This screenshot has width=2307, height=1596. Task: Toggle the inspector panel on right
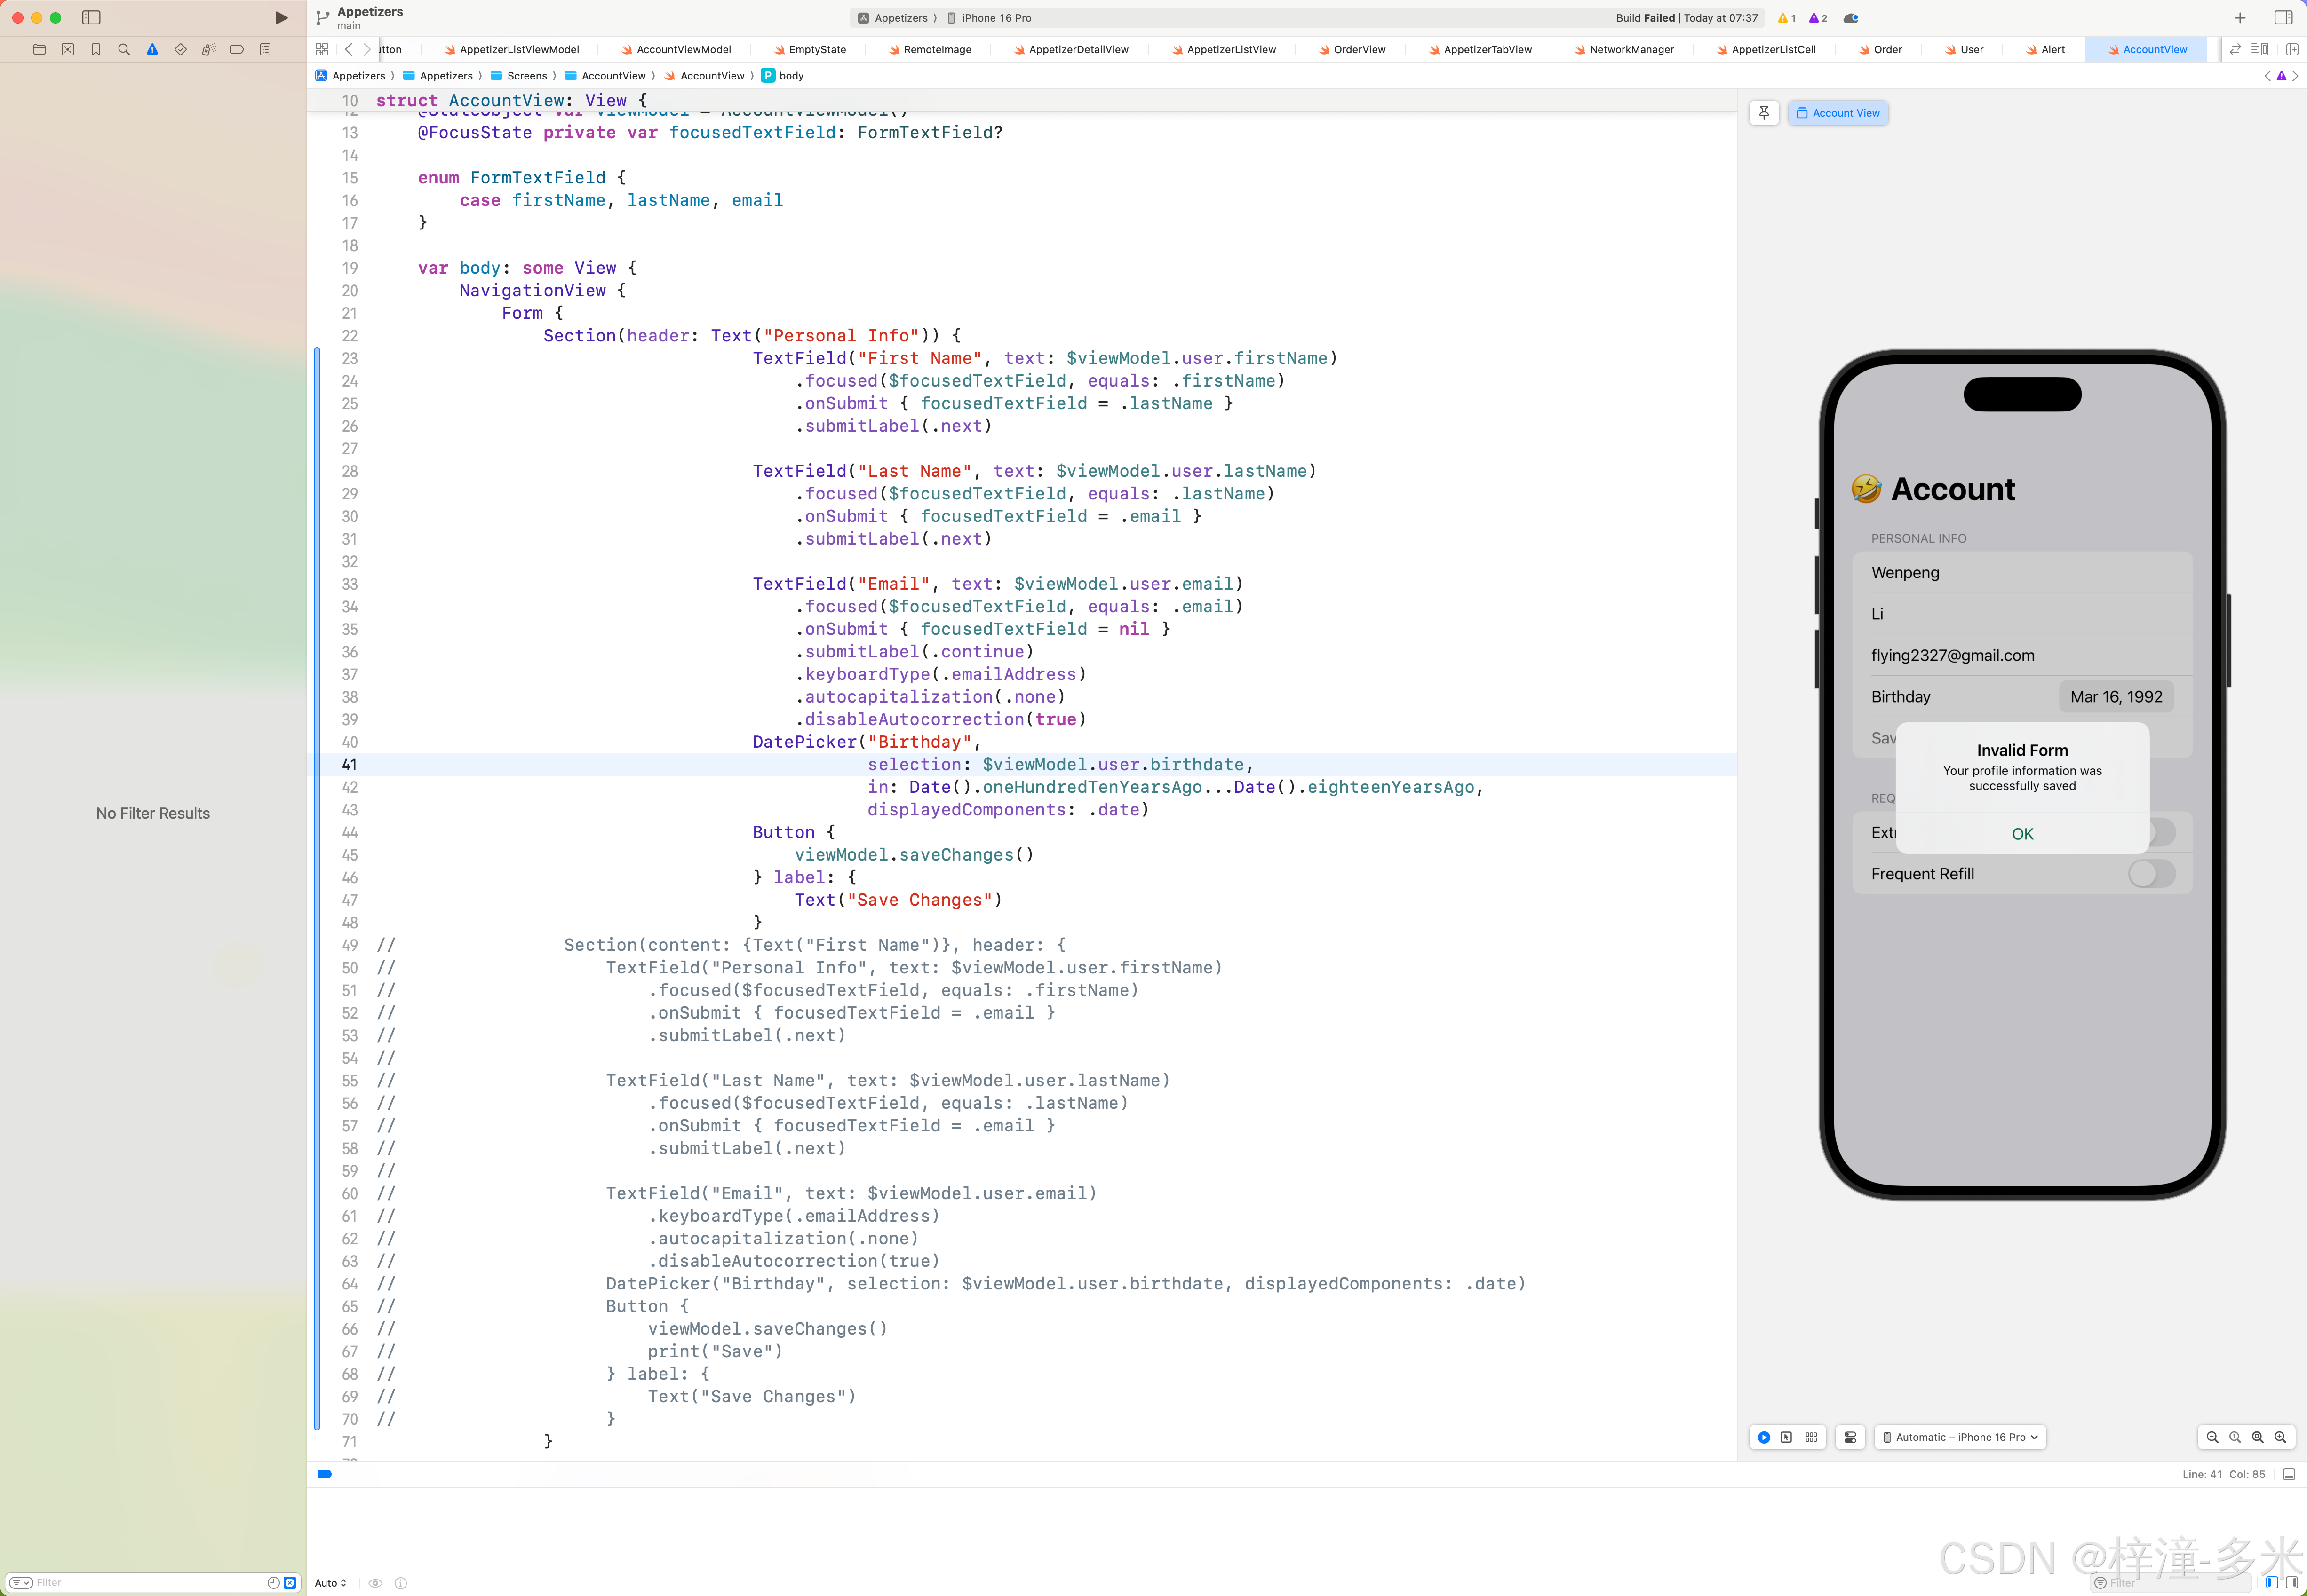pyautogui.click(x=2283, y=17)
